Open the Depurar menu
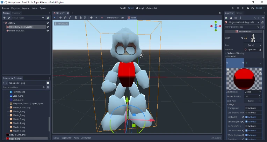 [26, 8]
